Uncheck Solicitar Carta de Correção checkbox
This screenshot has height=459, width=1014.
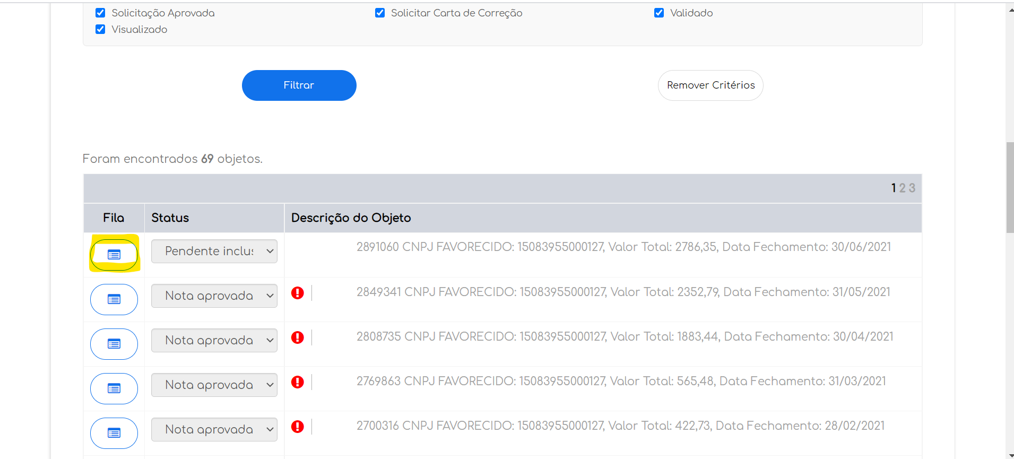click(380, 13)
